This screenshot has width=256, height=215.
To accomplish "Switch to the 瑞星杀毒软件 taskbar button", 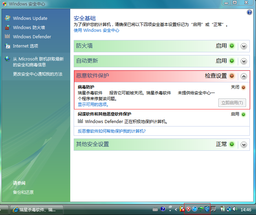I will 37,210.
